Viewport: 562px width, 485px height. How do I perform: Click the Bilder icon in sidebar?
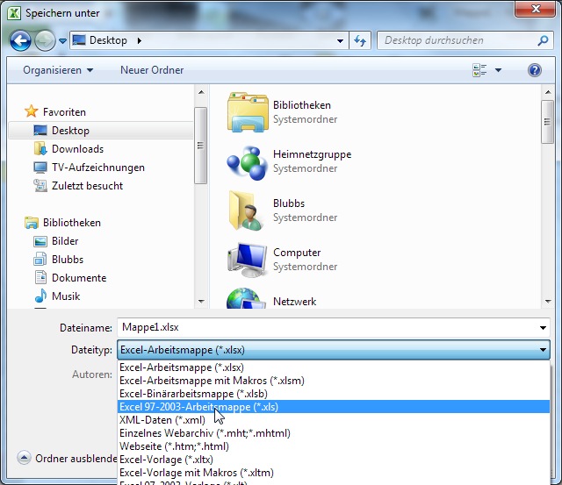pos(40,241)
